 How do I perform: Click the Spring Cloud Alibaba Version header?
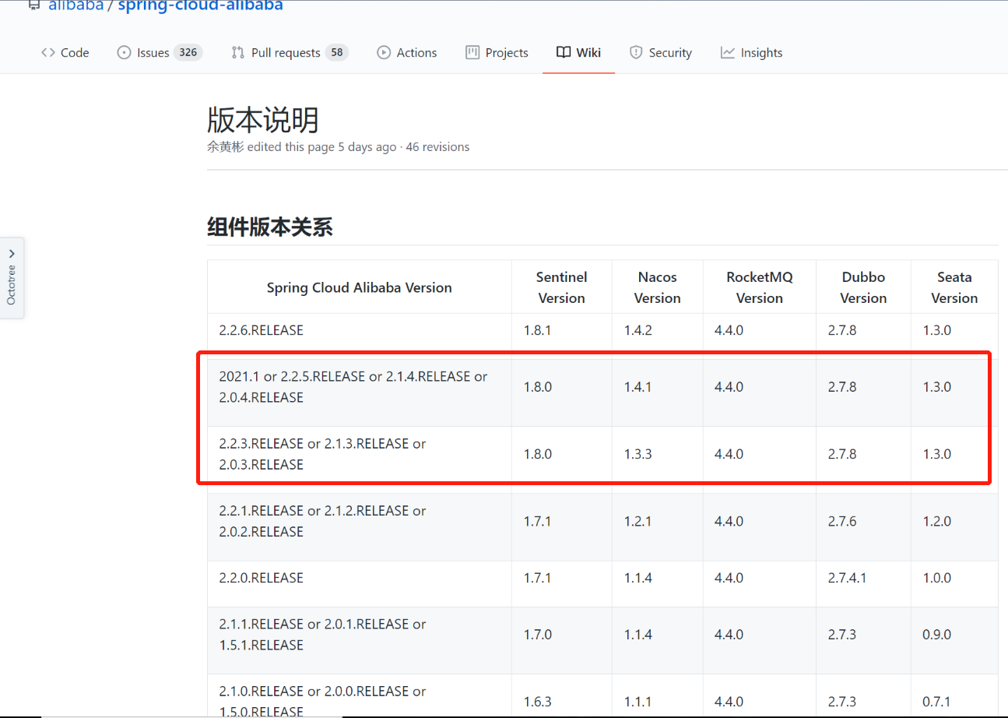pyautogui.click(x=359, y=287)
